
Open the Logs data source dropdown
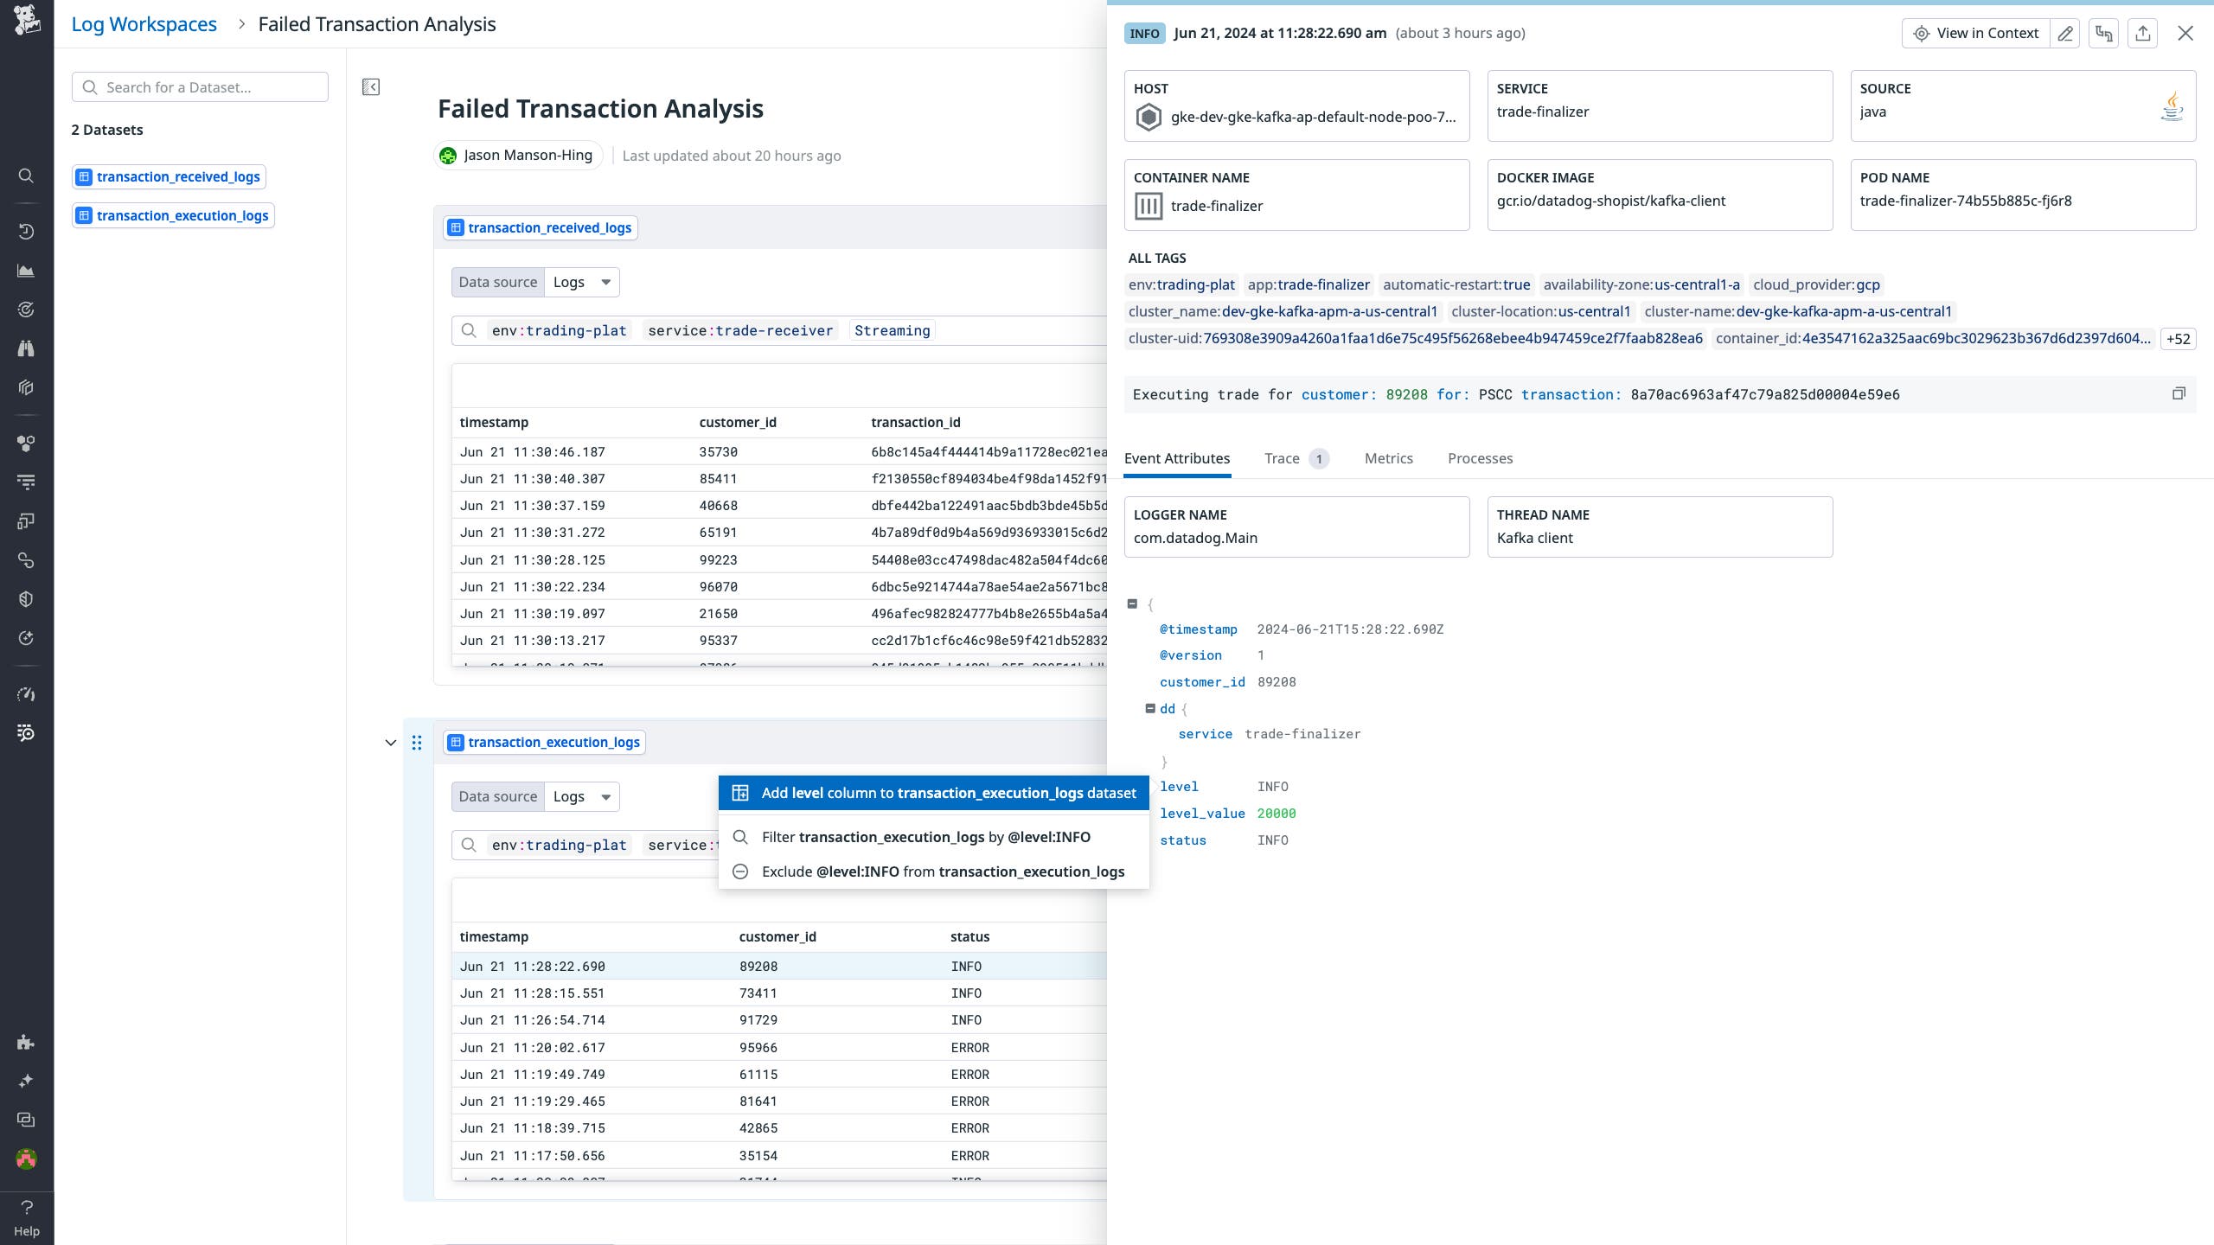click(x=581, y=281)
